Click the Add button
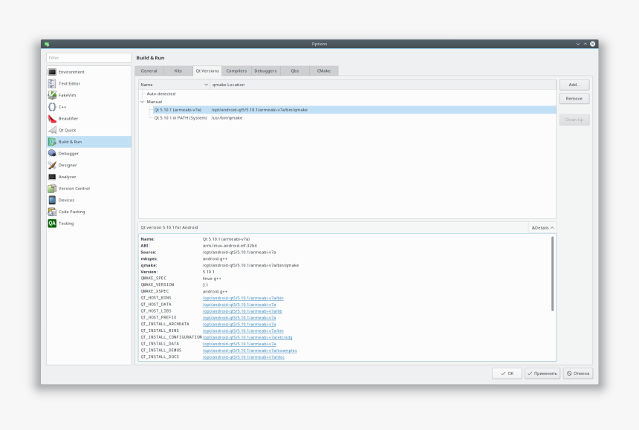This screenshot has height=430, width=639. (574, 85)
